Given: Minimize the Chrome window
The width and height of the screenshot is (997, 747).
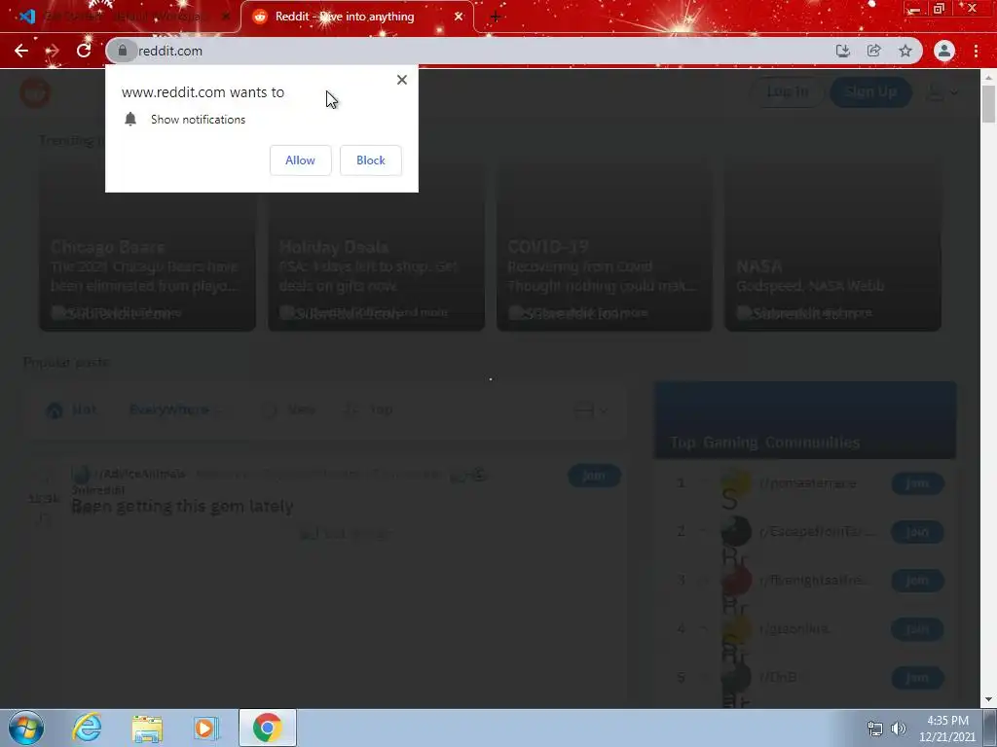Looking at the screenshot, I should tap(914, 9).
